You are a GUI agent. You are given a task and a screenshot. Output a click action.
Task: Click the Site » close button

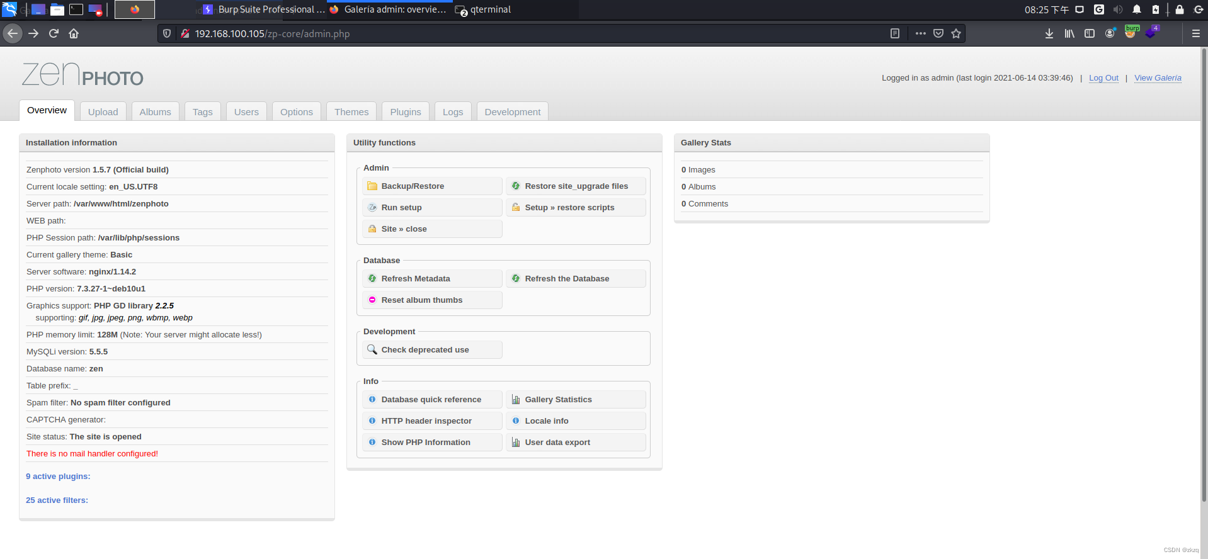tap(432, 229)
